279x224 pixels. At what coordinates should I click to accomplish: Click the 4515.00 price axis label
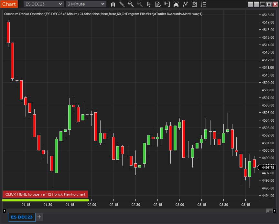point(268,37)
